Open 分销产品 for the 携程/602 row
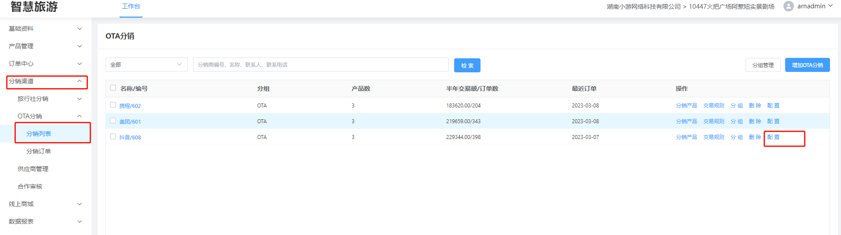841x235 pixels. click(x=686, y=106)
